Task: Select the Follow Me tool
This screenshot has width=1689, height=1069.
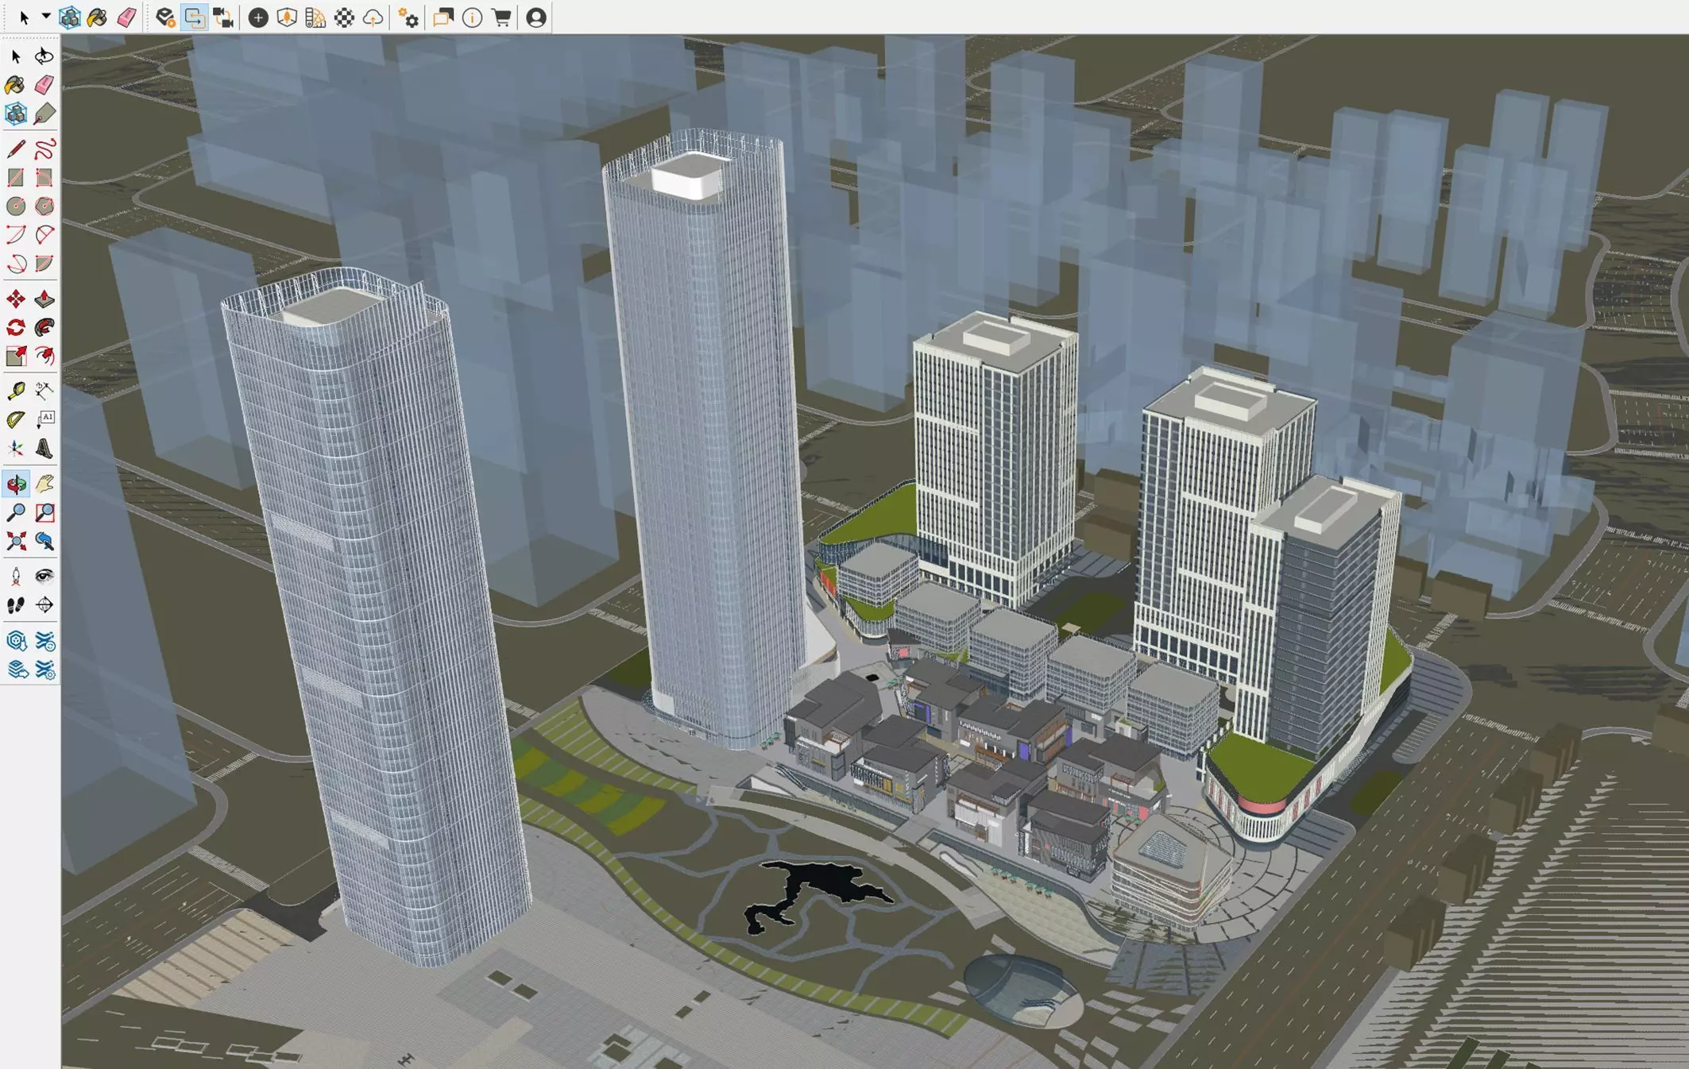Action: point(44,327)
